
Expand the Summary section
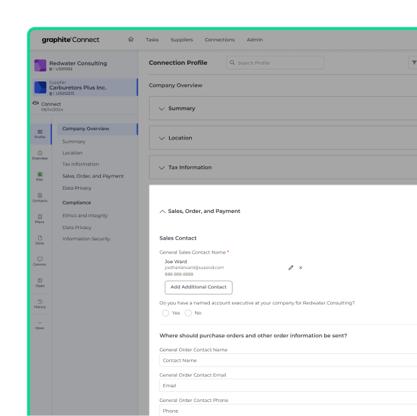(162, 108)
